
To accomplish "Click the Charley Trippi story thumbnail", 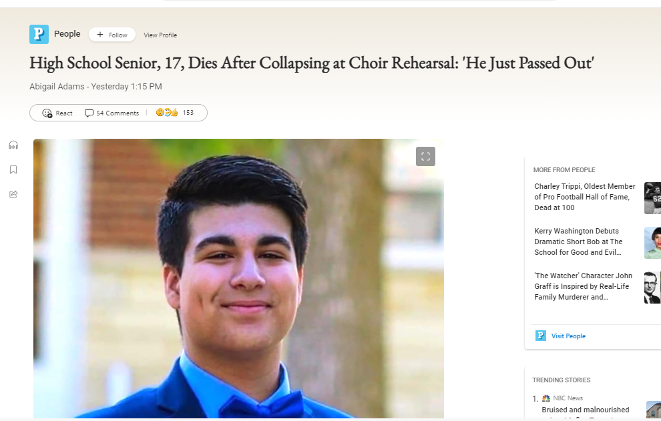I will 652,198.
